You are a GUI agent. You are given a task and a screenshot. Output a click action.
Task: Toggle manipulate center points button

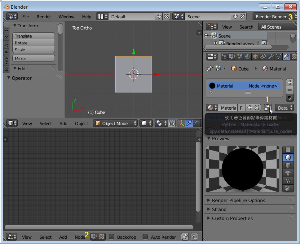pyautogui.click(x=172, y=123)
